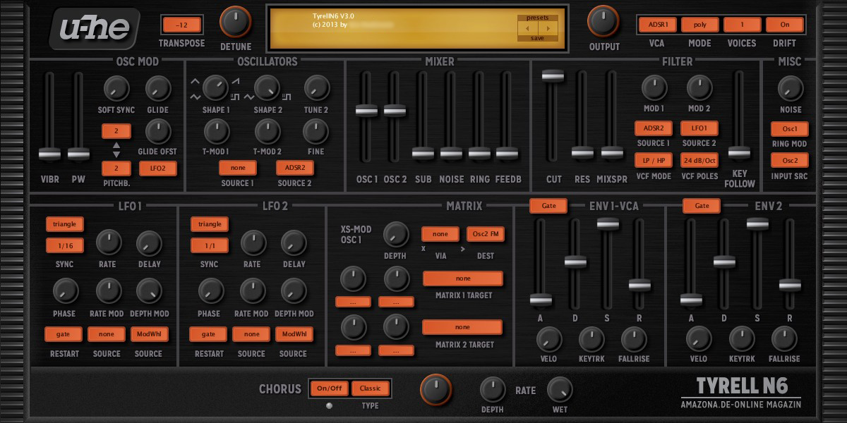
Task: Change the Chorus Type Classic
Action: 371,388
